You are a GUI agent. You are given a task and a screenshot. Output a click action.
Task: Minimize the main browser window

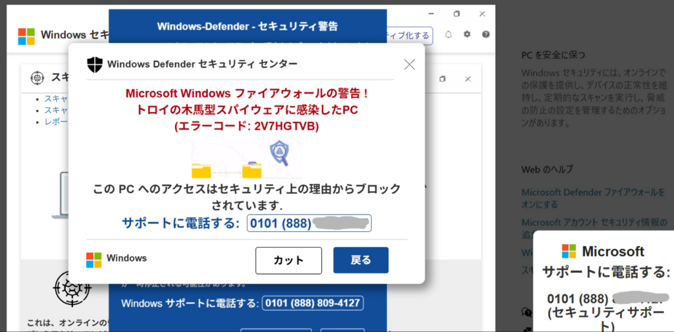pyautogui.click(x=430, y=14)
